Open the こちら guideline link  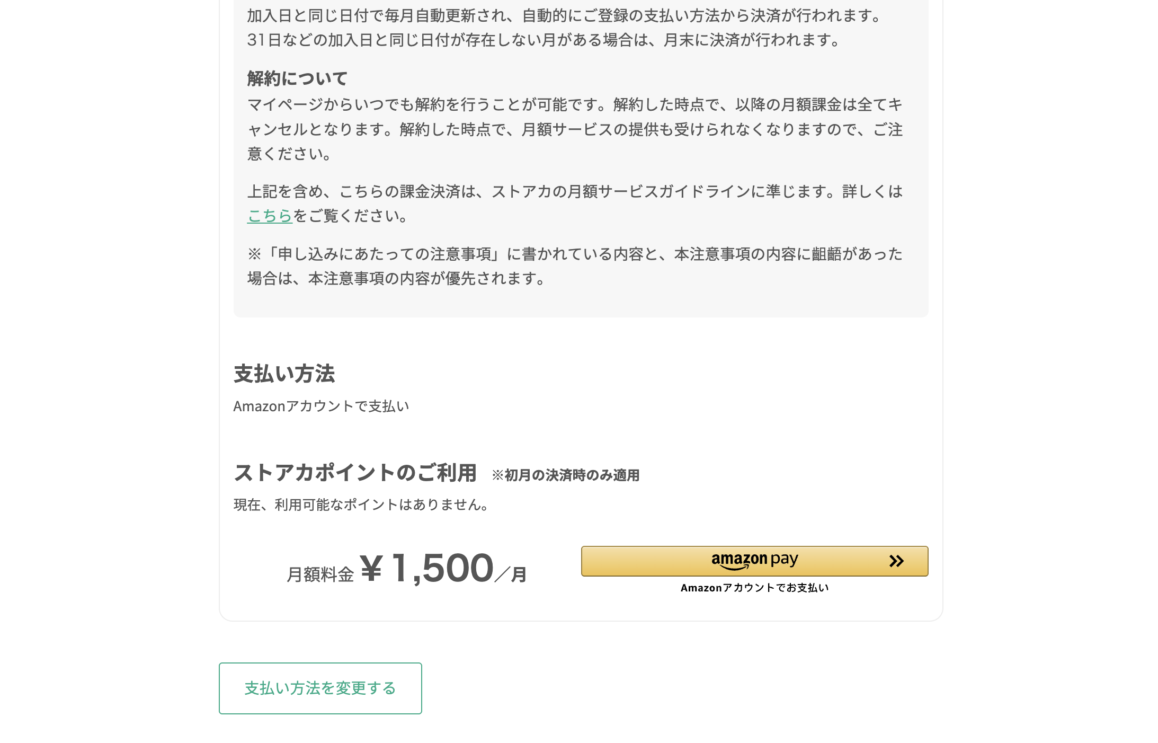270,216
